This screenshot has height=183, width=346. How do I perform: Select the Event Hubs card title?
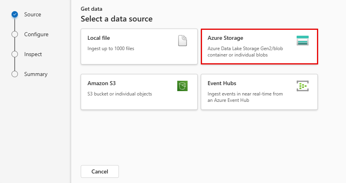tap(222, 83)
